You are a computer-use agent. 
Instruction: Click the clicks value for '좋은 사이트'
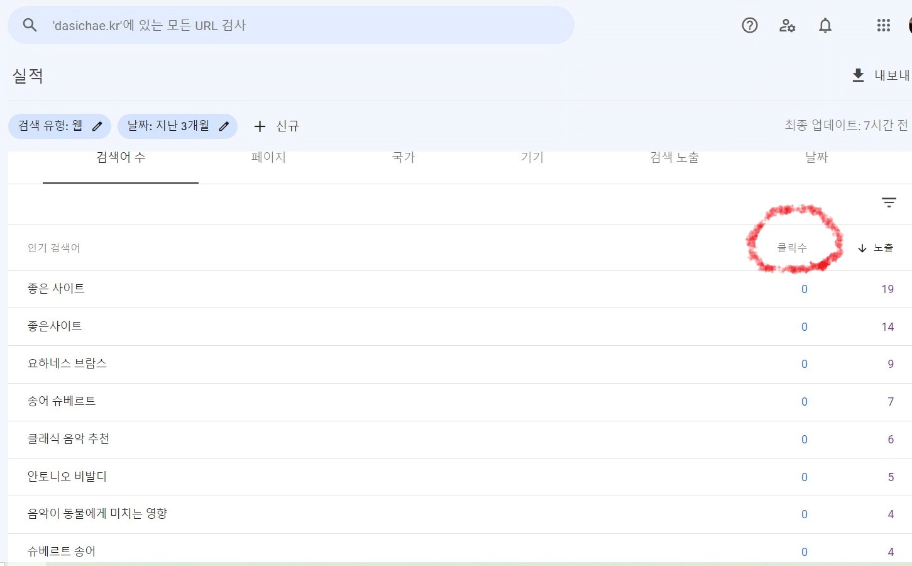click(805, 289)
